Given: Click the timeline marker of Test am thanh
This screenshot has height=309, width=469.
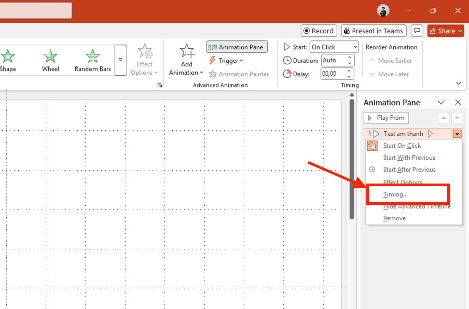Looking at the screenshot, I should point(430,134).
